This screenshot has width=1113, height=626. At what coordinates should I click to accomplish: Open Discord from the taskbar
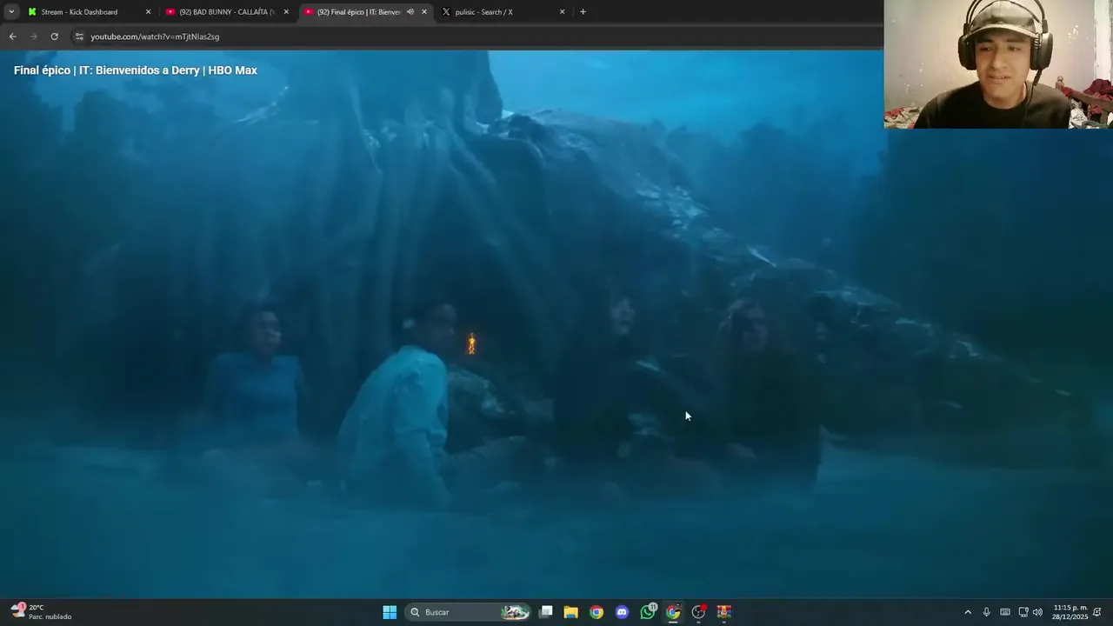point(622,612)
